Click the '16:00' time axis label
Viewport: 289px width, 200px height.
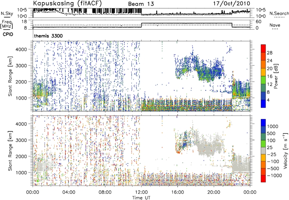click(x=177, y=192)
